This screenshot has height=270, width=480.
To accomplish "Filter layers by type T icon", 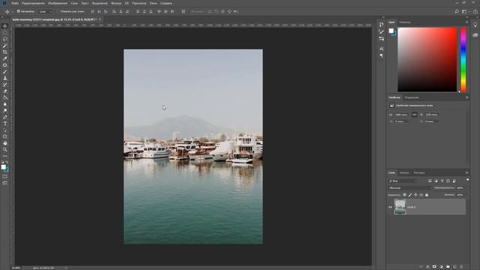I will click(442, 181).
